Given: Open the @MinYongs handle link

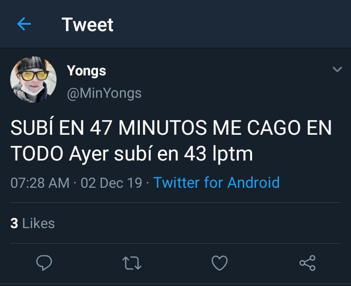Looking at the screenshot, I should (104, 93).
